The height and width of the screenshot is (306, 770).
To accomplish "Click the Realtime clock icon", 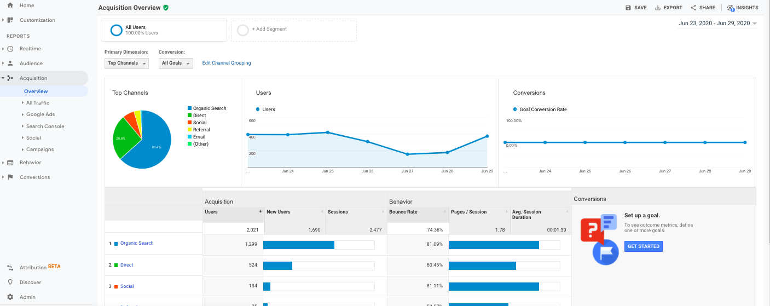I will point(10,49).
